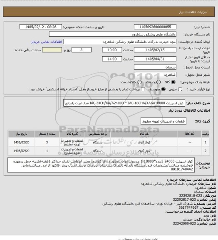Click the ردیف column header
Viewport: 218px width, 240px height.
[206, 134]
